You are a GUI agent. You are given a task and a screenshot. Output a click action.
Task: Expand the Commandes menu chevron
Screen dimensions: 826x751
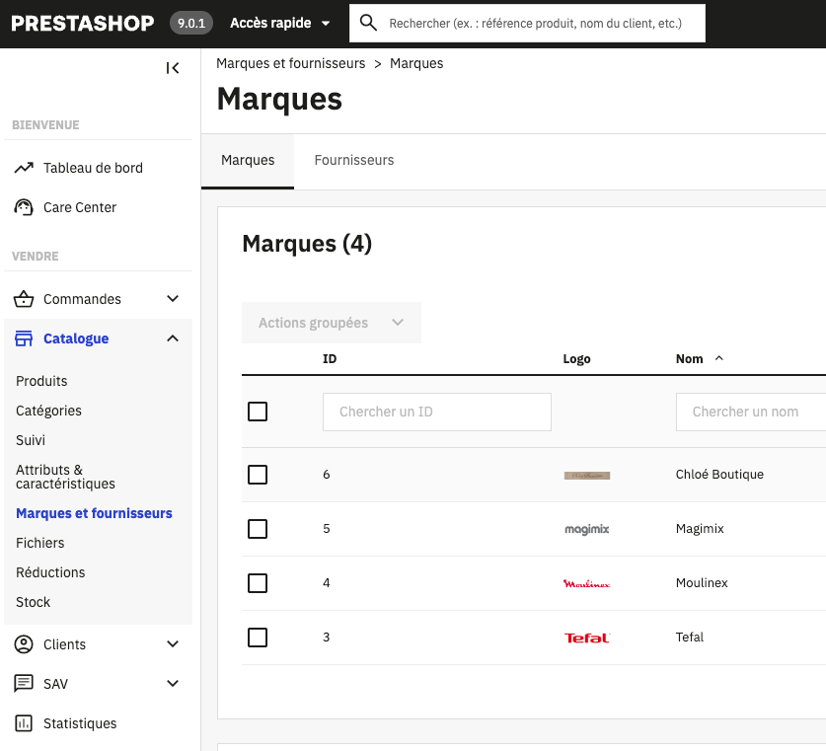click(173, 299)
